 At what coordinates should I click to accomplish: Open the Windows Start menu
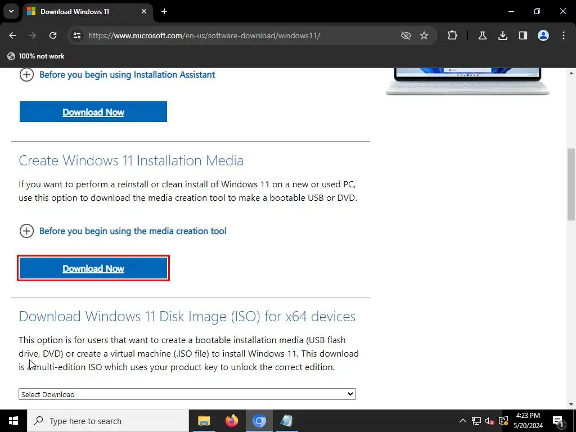coord(13,421)
